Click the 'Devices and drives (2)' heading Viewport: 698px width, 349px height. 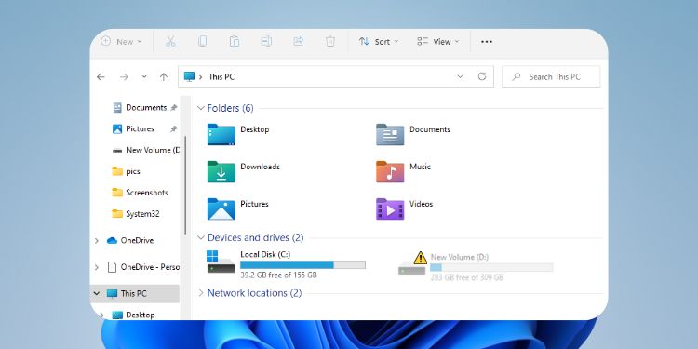point(256,237)
